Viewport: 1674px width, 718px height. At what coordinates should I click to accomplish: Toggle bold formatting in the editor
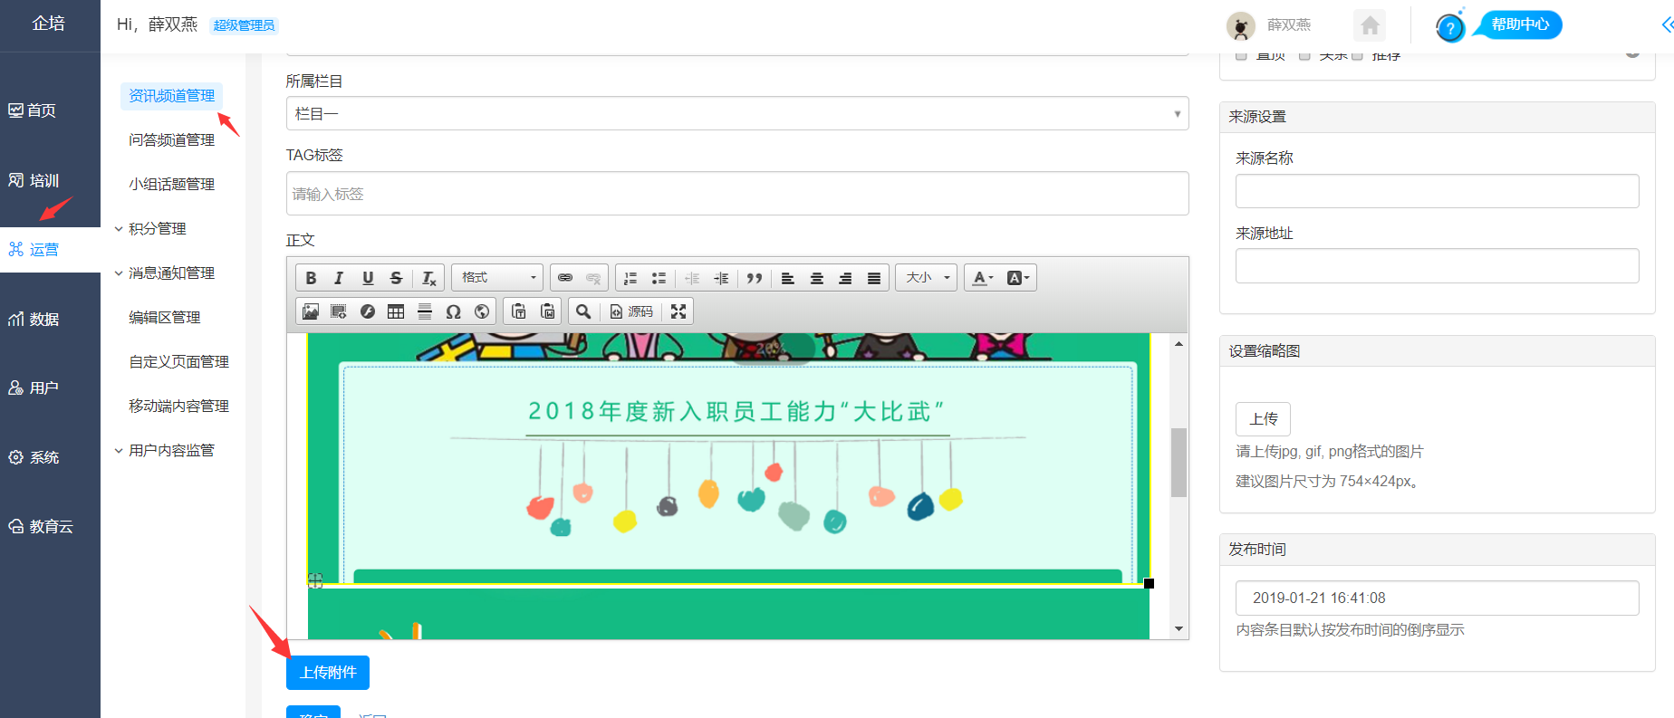311,278
